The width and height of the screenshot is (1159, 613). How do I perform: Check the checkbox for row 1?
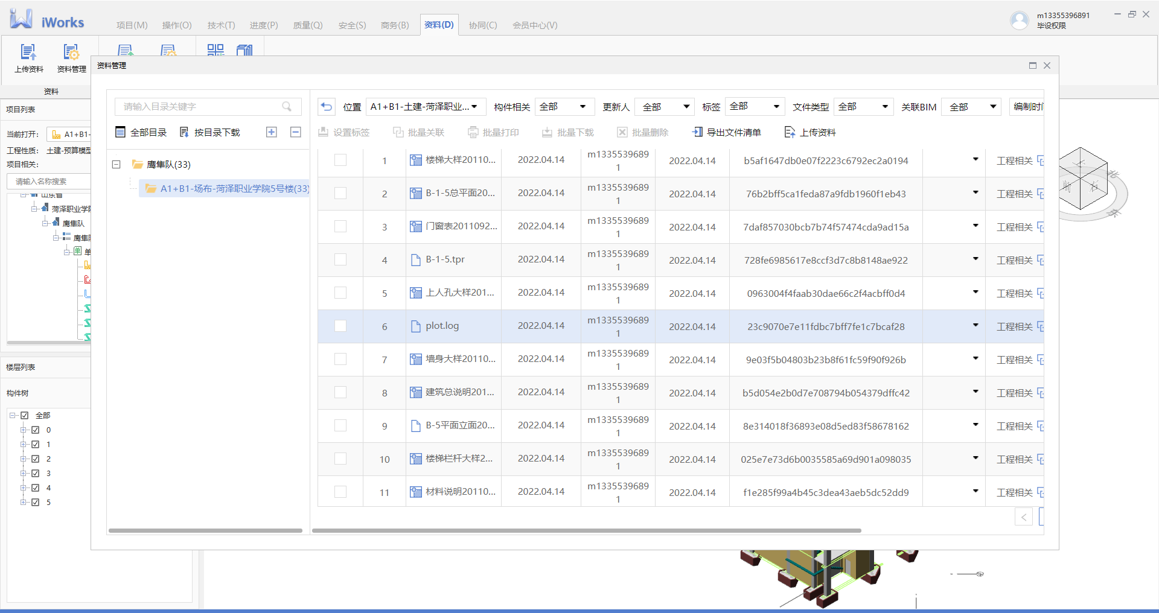pyautogui.click(x=340, y=160)
